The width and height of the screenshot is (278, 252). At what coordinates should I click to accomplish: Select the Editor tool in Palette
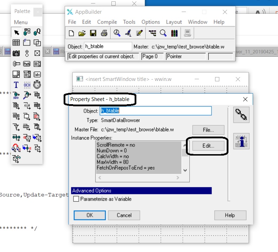(x=16, y=74)
